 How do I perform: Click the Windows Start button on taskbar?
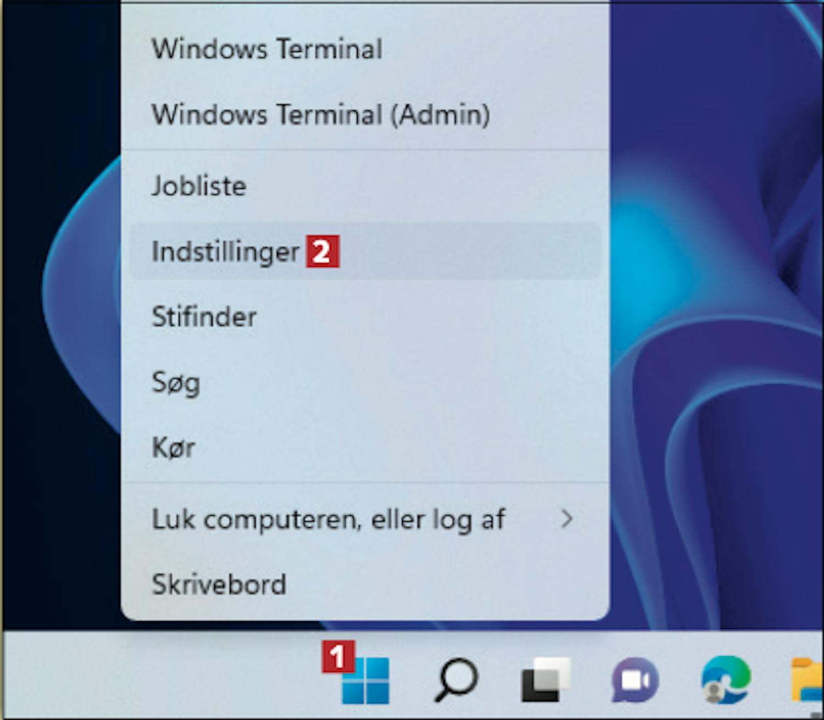click(365, 681)
